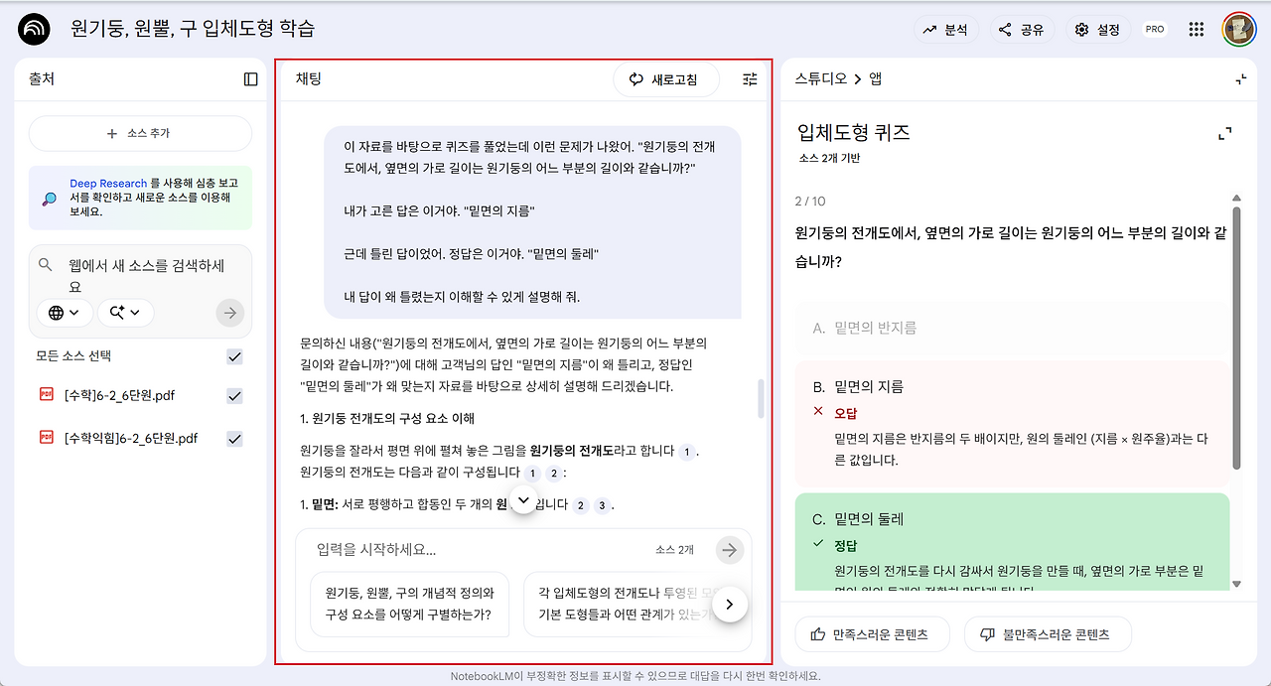The width and height of the screenshot is (1271, 686).
Task: Click the 소스 추가 button
Action: 140,133
